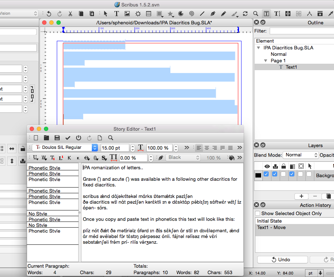Select the Spiral tool

pos(191,14)
